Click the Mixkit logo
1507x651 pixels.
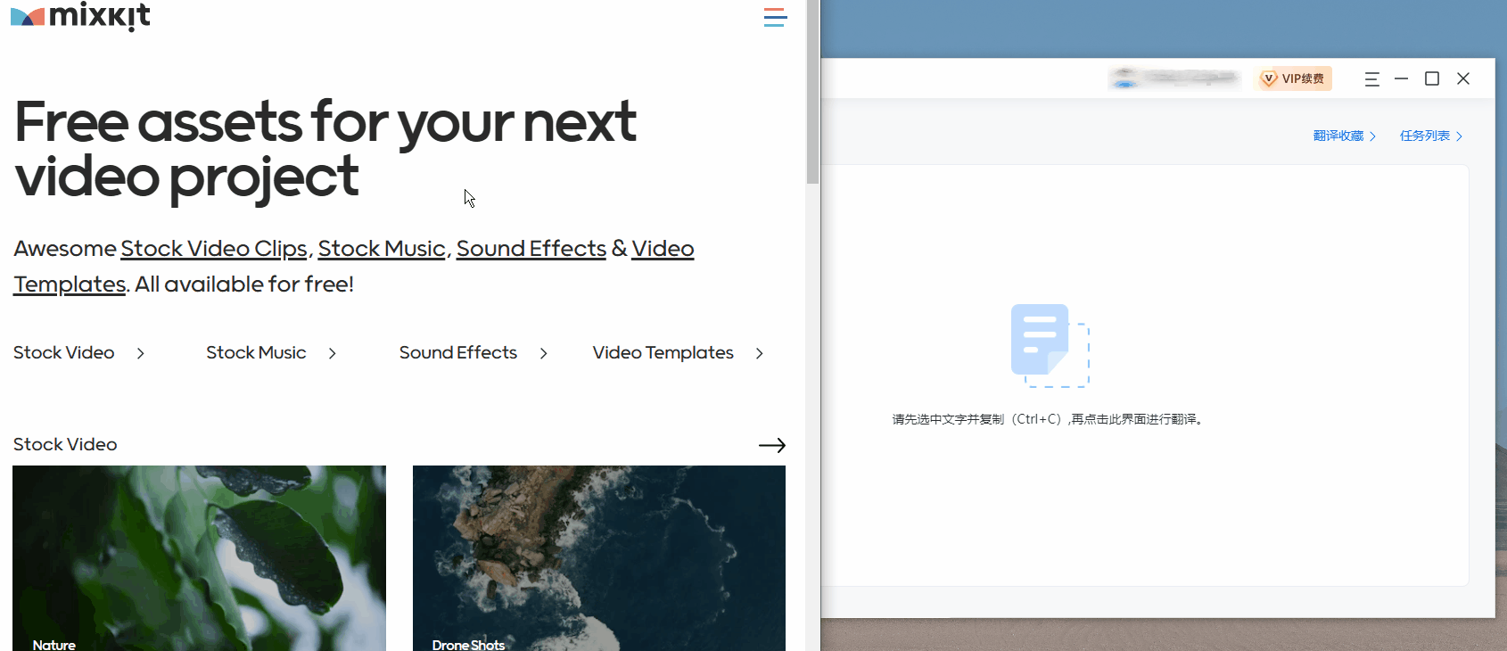tap(80, 16)
